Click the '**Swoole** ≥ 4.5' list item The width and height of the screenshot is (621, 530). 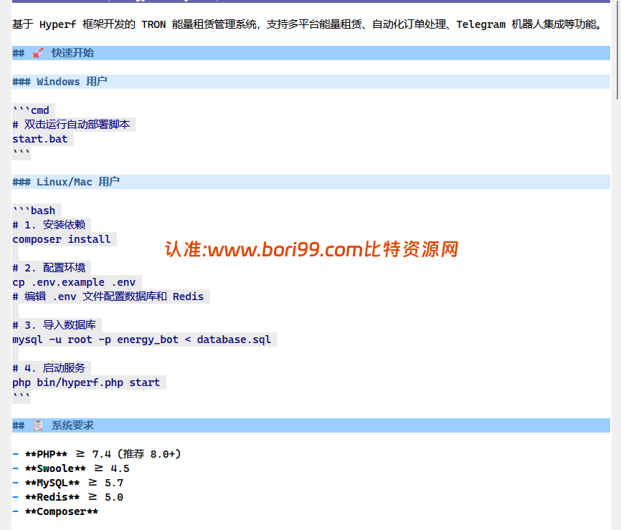click(71, 468)
